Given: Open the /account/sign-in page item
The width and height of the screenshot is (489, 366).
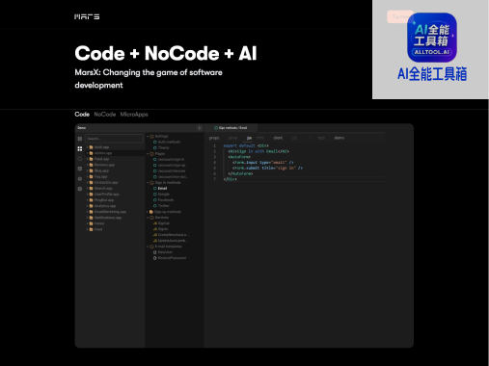Looking at the screenshot, I should click(x=171, y=159).
